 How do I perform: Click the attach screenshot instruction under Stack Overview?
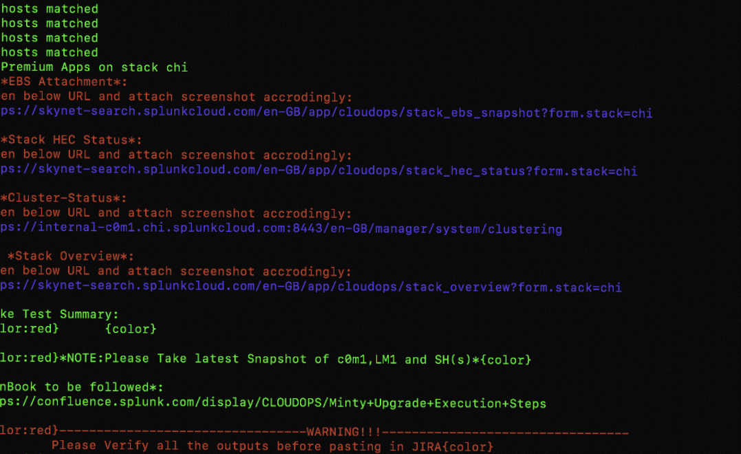(175, 271)
